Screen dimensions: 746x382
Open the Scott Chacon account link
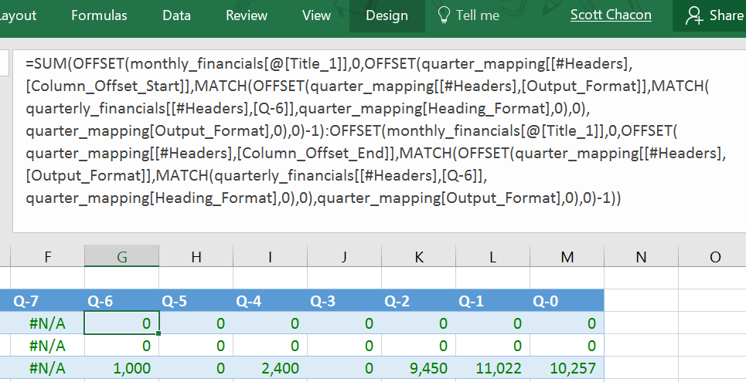[x=611, y=15]
